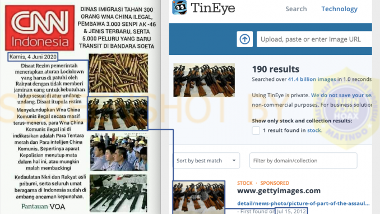Click the '190 results' heading

(276, 69)
